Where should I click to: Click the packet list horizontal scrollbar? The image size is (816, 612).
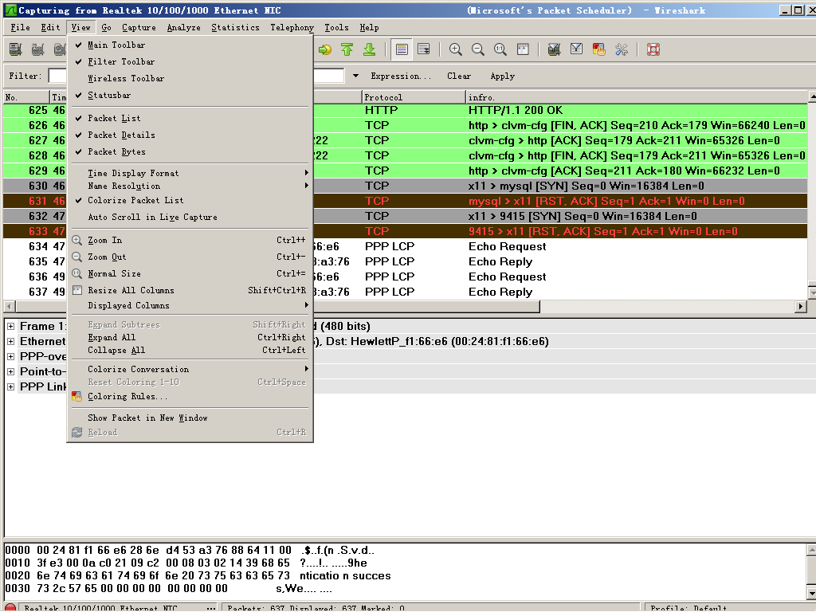click(277, 307)
